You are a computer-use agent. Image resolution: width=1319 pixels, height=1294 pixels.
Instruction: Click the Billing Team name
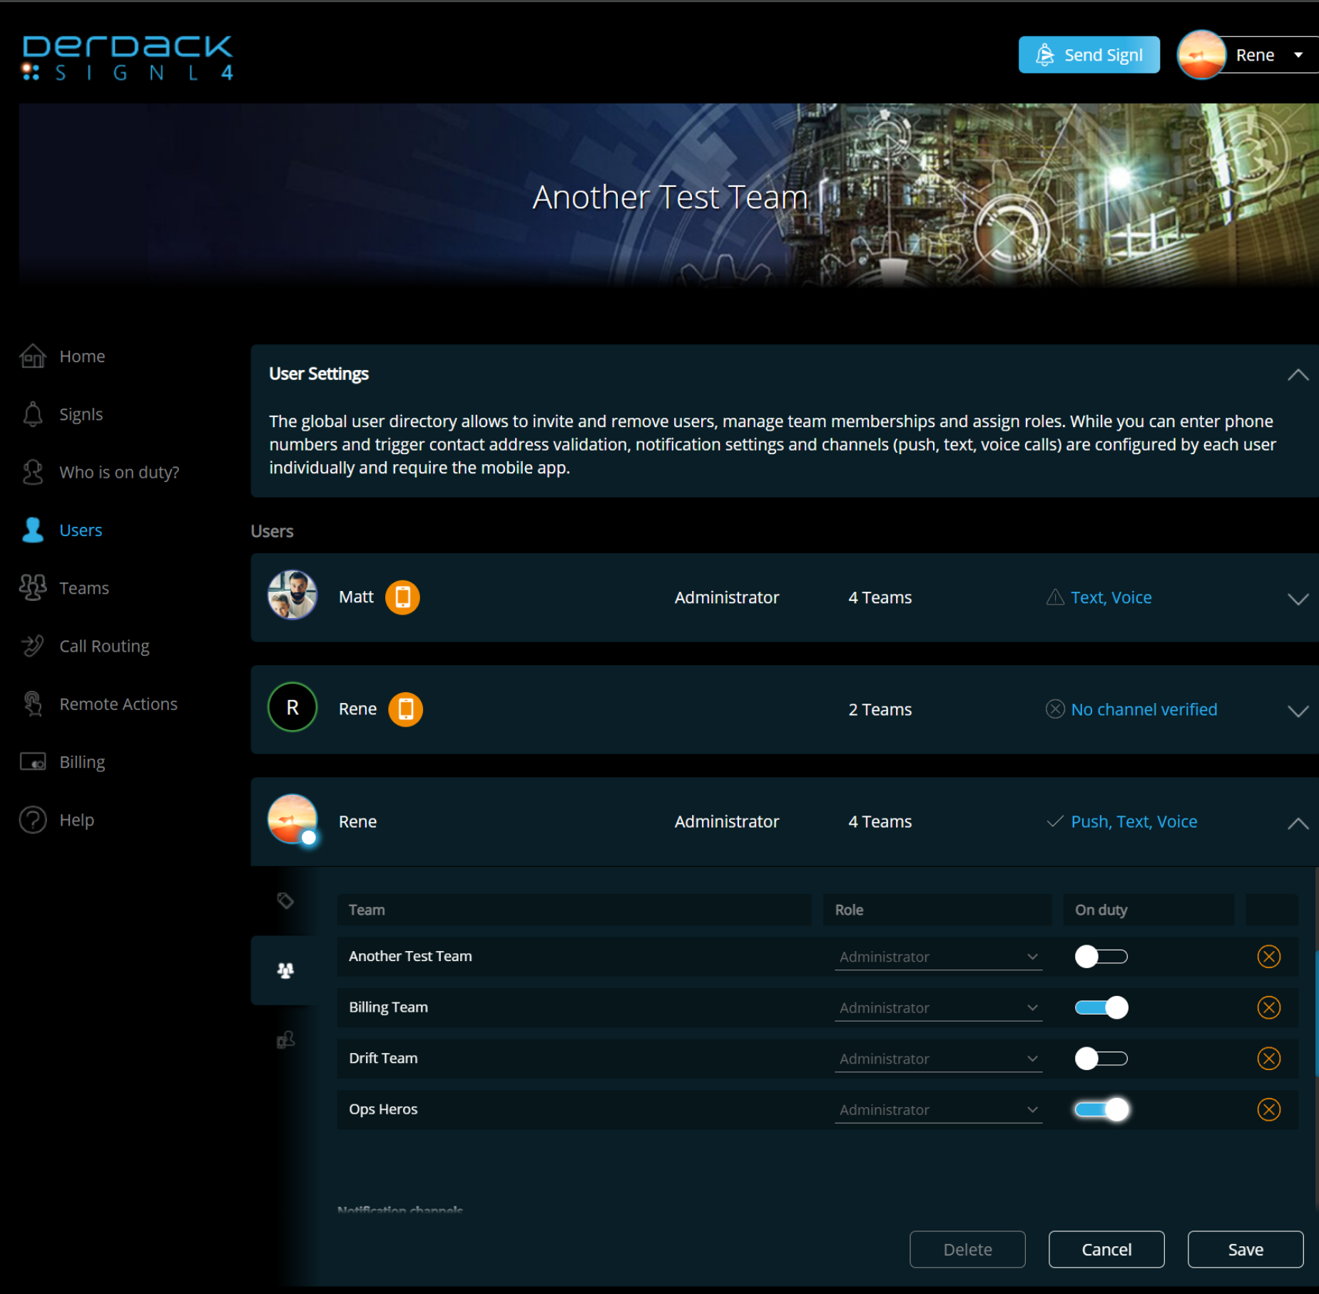pos(388,1007)
